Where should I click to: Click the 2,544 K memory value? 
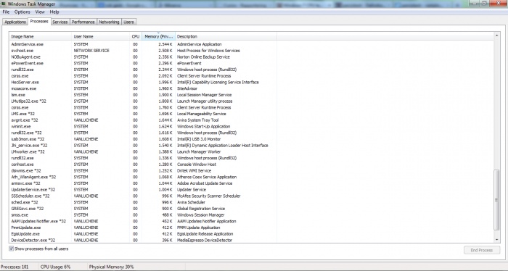(165, 44)
